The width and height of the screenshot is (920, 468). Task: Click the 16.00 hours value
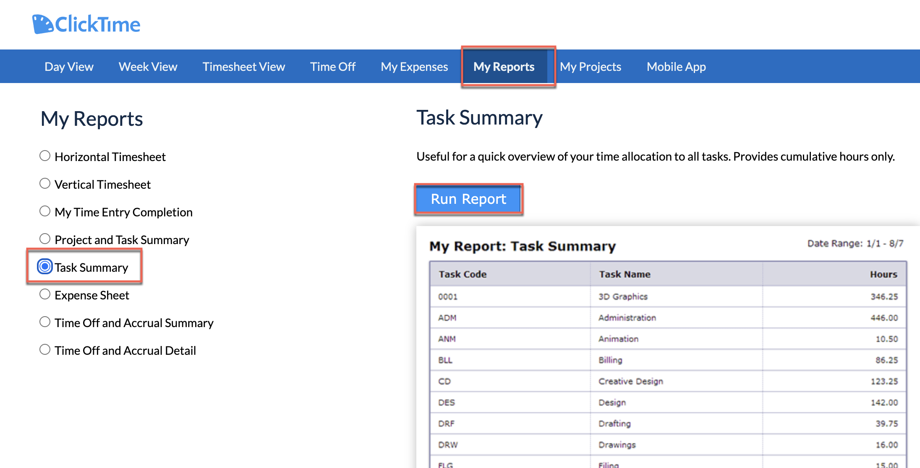pyautogui.click(x=887, y=445)
